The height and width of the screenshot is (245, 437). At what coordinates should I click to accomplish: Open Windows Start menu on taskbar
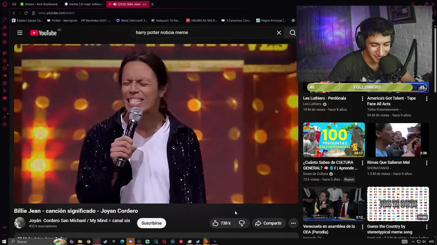pyautogui.click(x=4, y=242)
